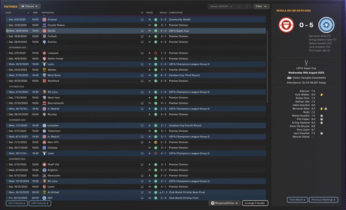Open the Leicester club badge

[44, 125]
